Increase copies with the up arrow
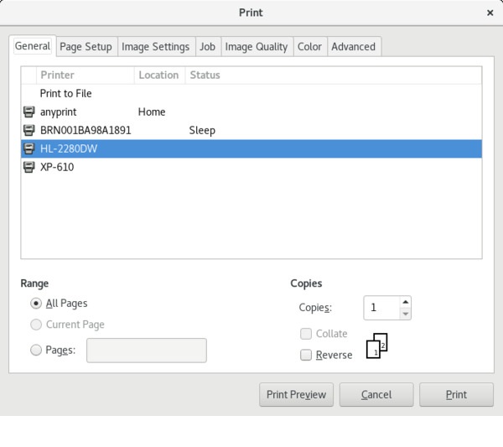This screenshot has height=447, width=503. [406, 302]
